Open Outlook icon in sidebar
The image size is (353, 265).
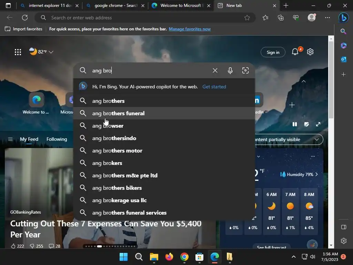point(344,59)
